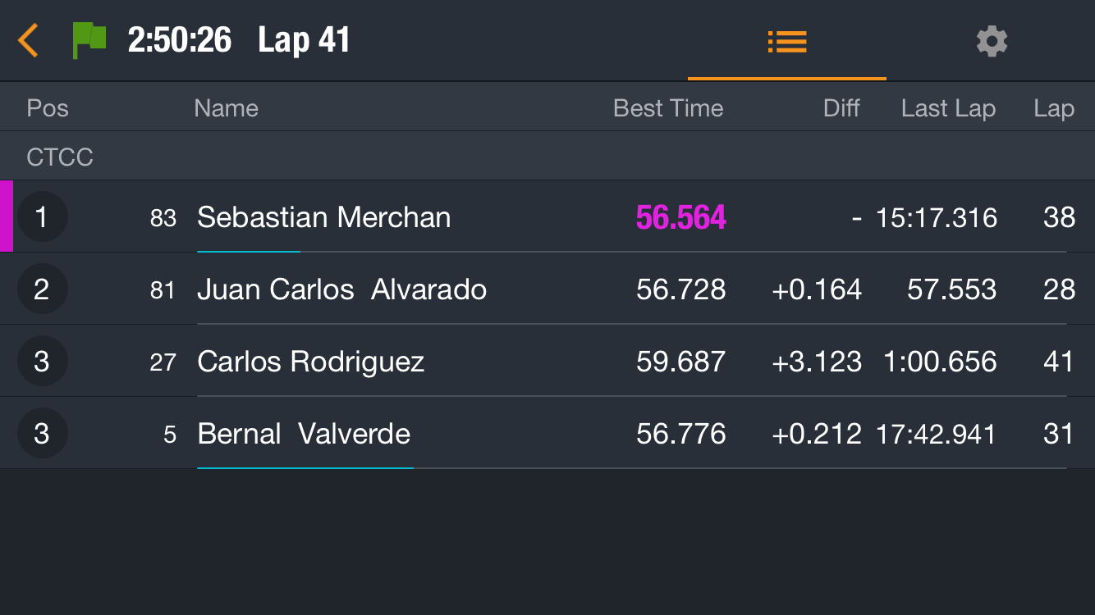Open Sebastian Merchan driver row

tap(547, 216)
